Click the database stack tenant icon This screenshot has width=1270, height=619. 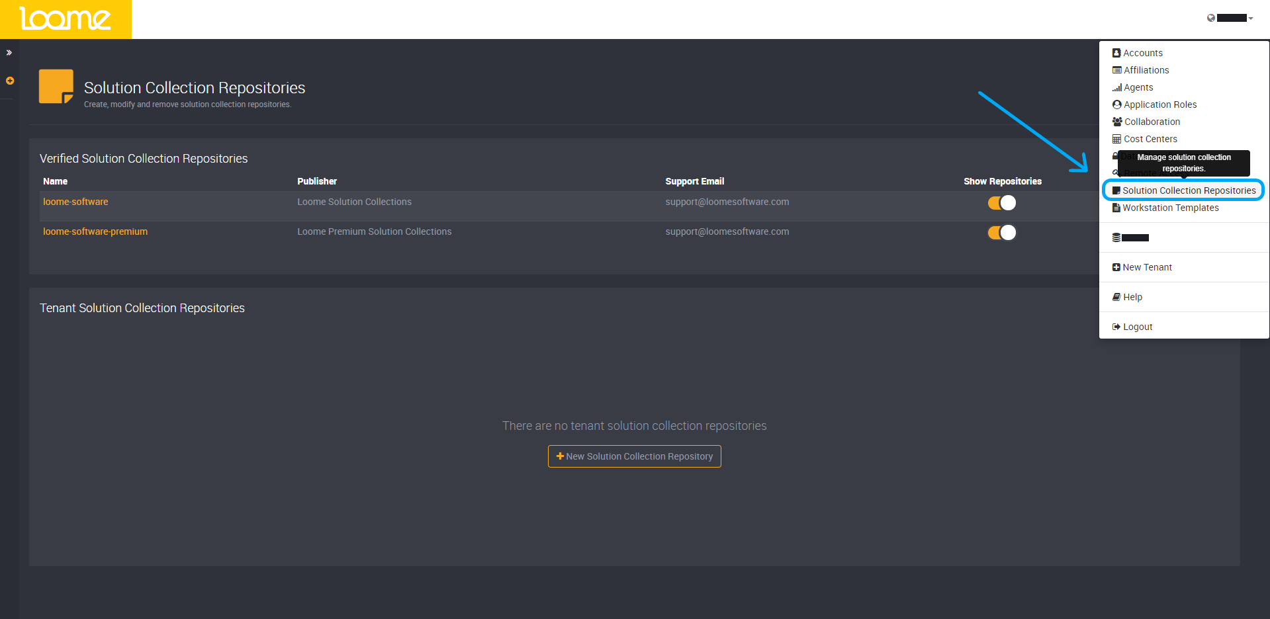pyautogui.click(x=1116, y=237)
